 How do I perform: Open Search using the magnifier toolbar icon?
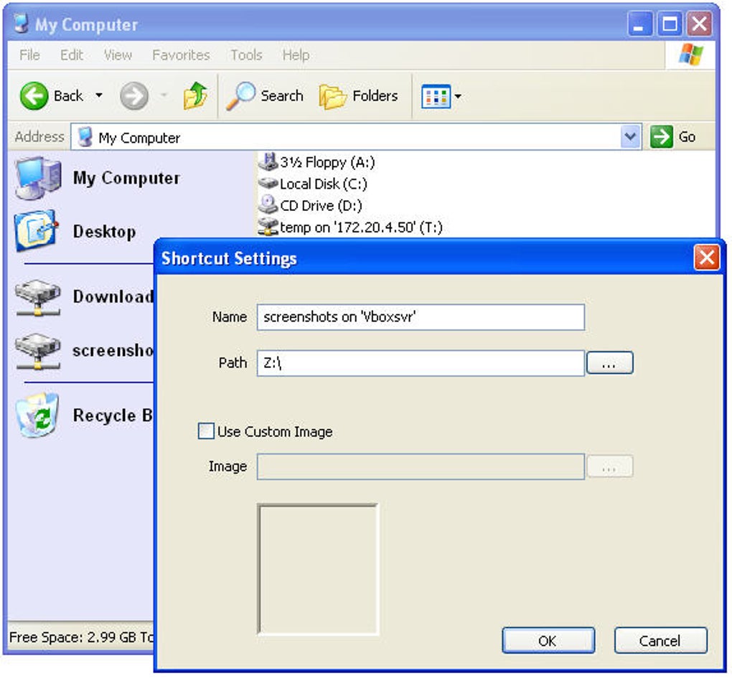click(245, 95)
